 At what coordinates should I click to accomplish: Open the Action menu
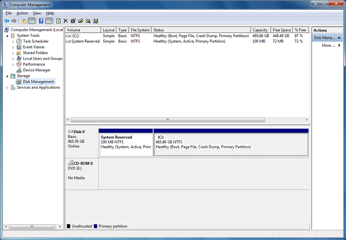[22, 13]
